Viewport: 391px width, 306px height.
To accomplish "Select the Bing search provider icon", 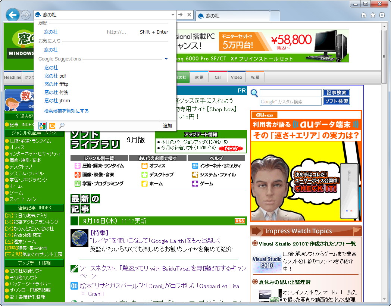I will coord(52,126).
